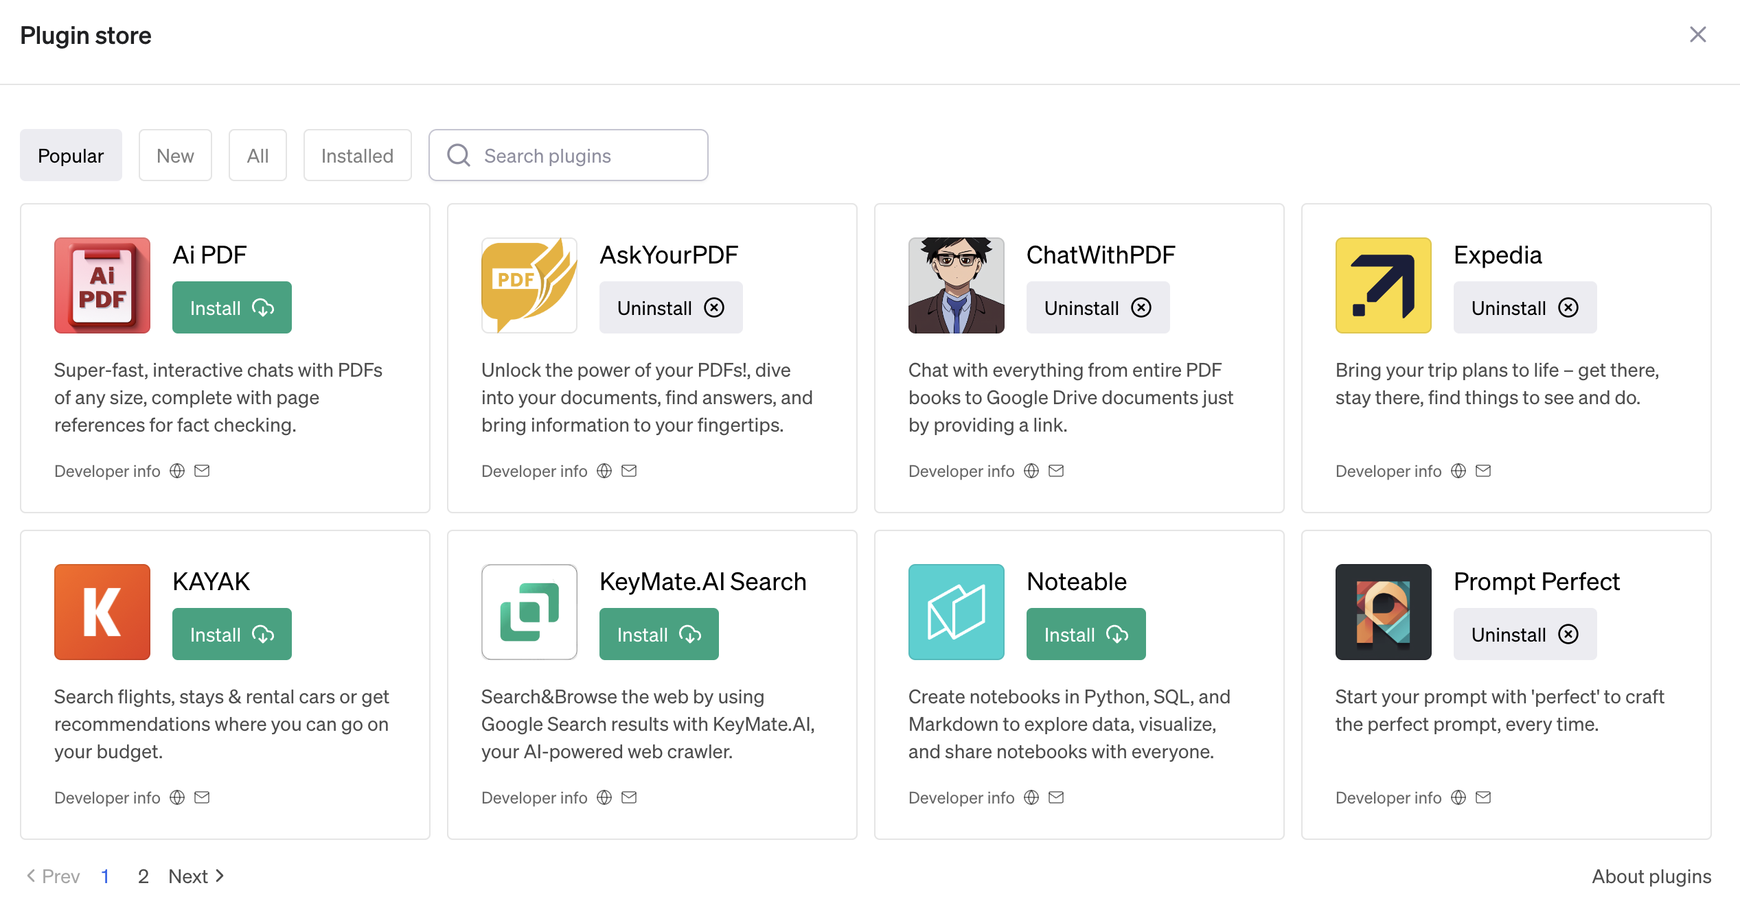Install the KAYAK plugin
Viewport: 1740px width, 914px height.
(232, 634)
